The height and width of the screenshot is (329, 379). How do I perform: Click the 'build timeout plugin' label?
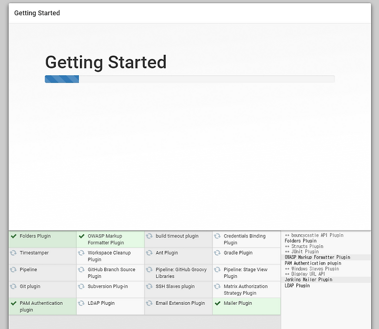click(x=177, y=236)
